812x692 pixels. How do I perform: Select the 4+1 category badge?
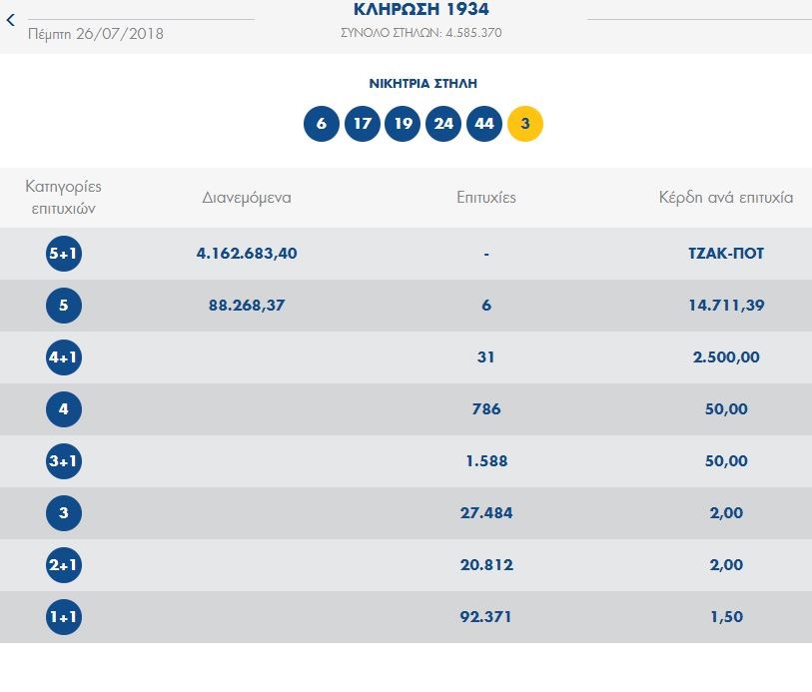pyautogui.click(x=64, y=357)
